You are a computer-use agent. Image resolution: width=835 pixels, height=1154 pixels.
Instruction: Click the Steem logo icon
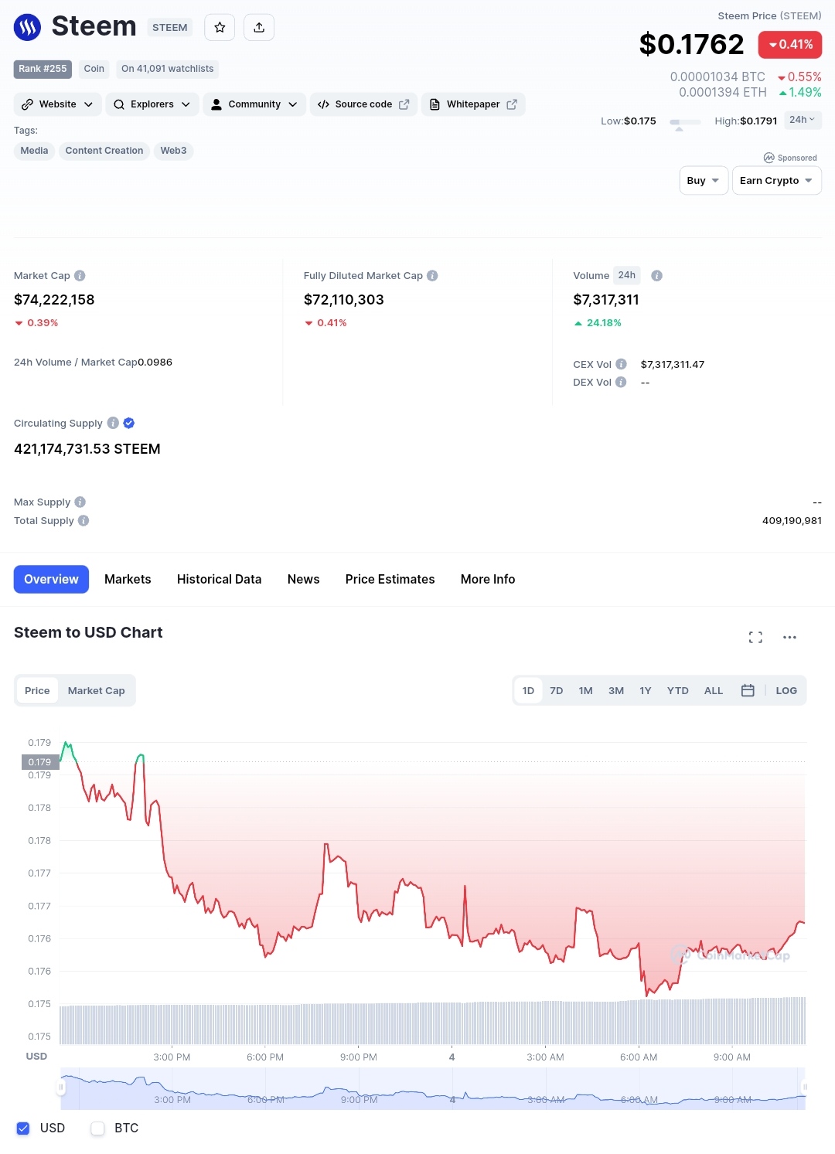27,27
